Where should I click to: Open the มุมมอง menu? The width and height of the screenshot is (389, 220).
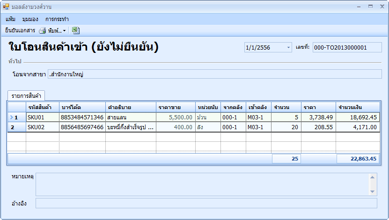point(30,19)
